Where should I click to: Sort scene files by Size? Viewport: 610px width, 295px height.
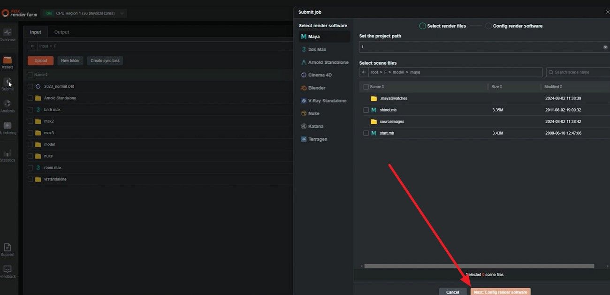click(496, 86)
